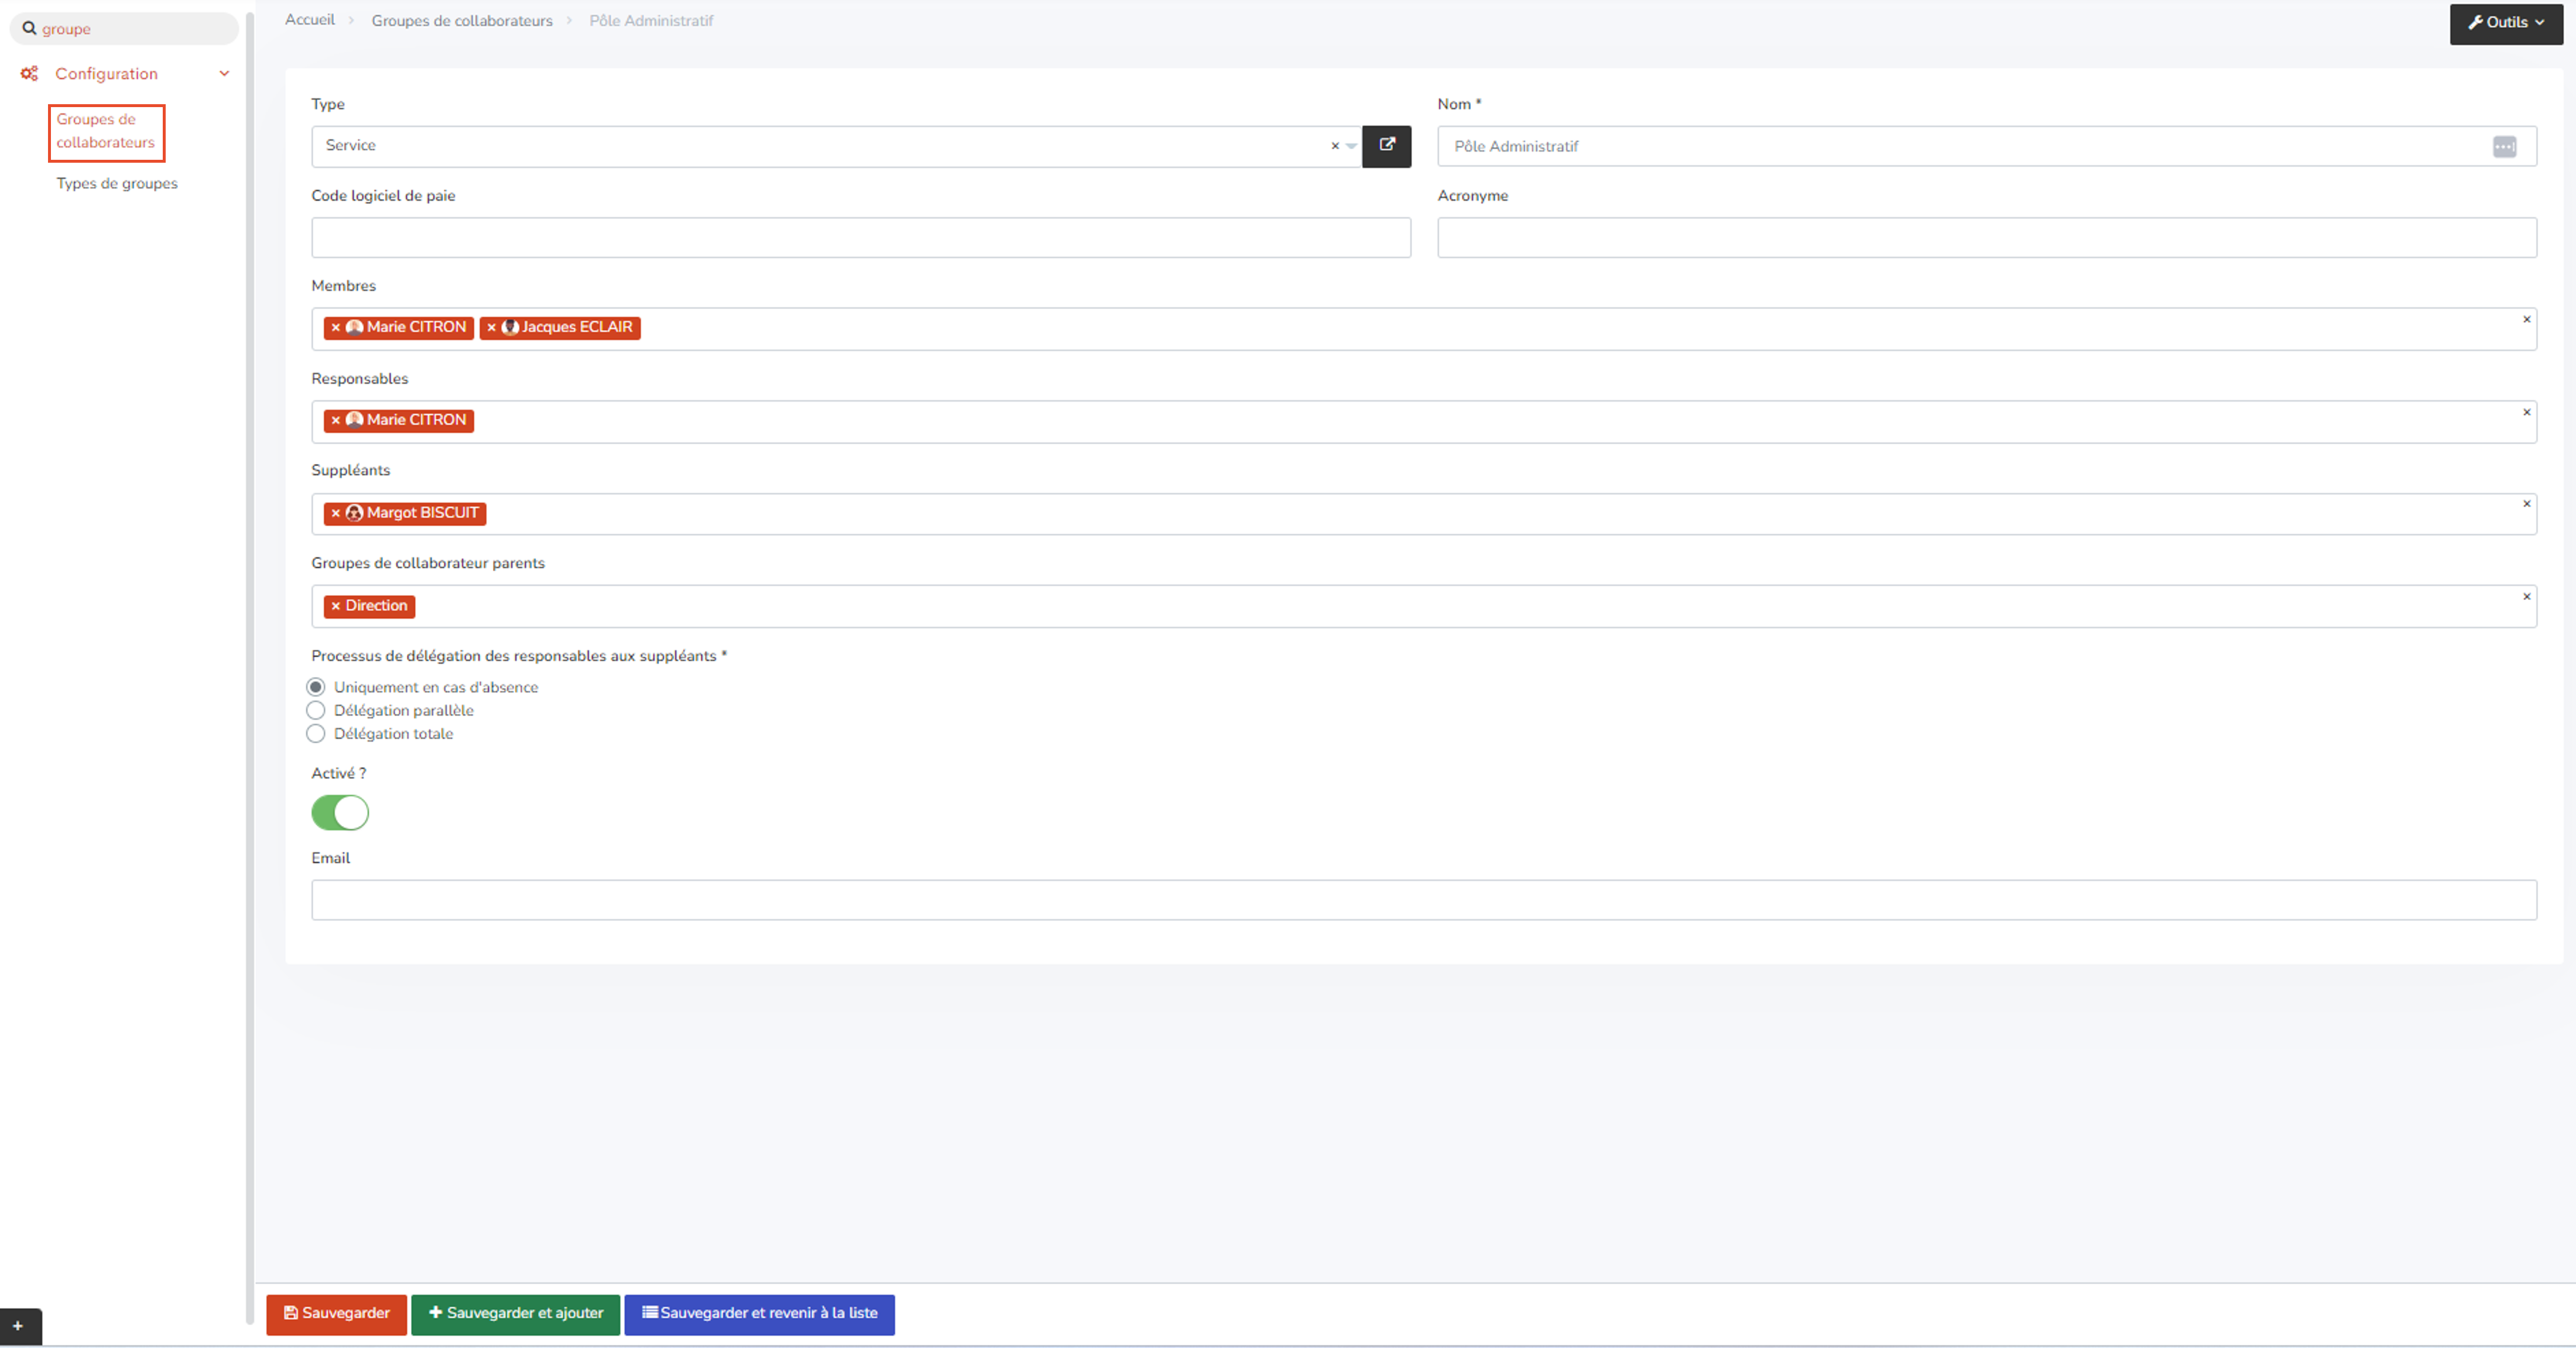
Task: Click the Sauvegarder button
Action: [x=336, y=1314]
